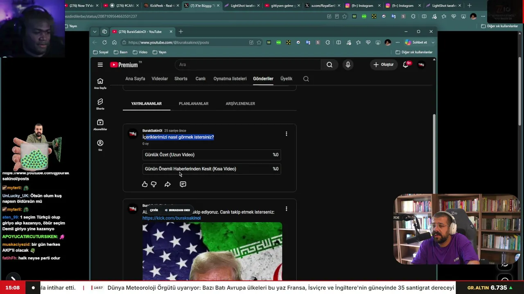The width and height of the screenshot is (524, 294).
Task: Open the Sosyal bookmarks folder
Action: click(x=101, y=52)
